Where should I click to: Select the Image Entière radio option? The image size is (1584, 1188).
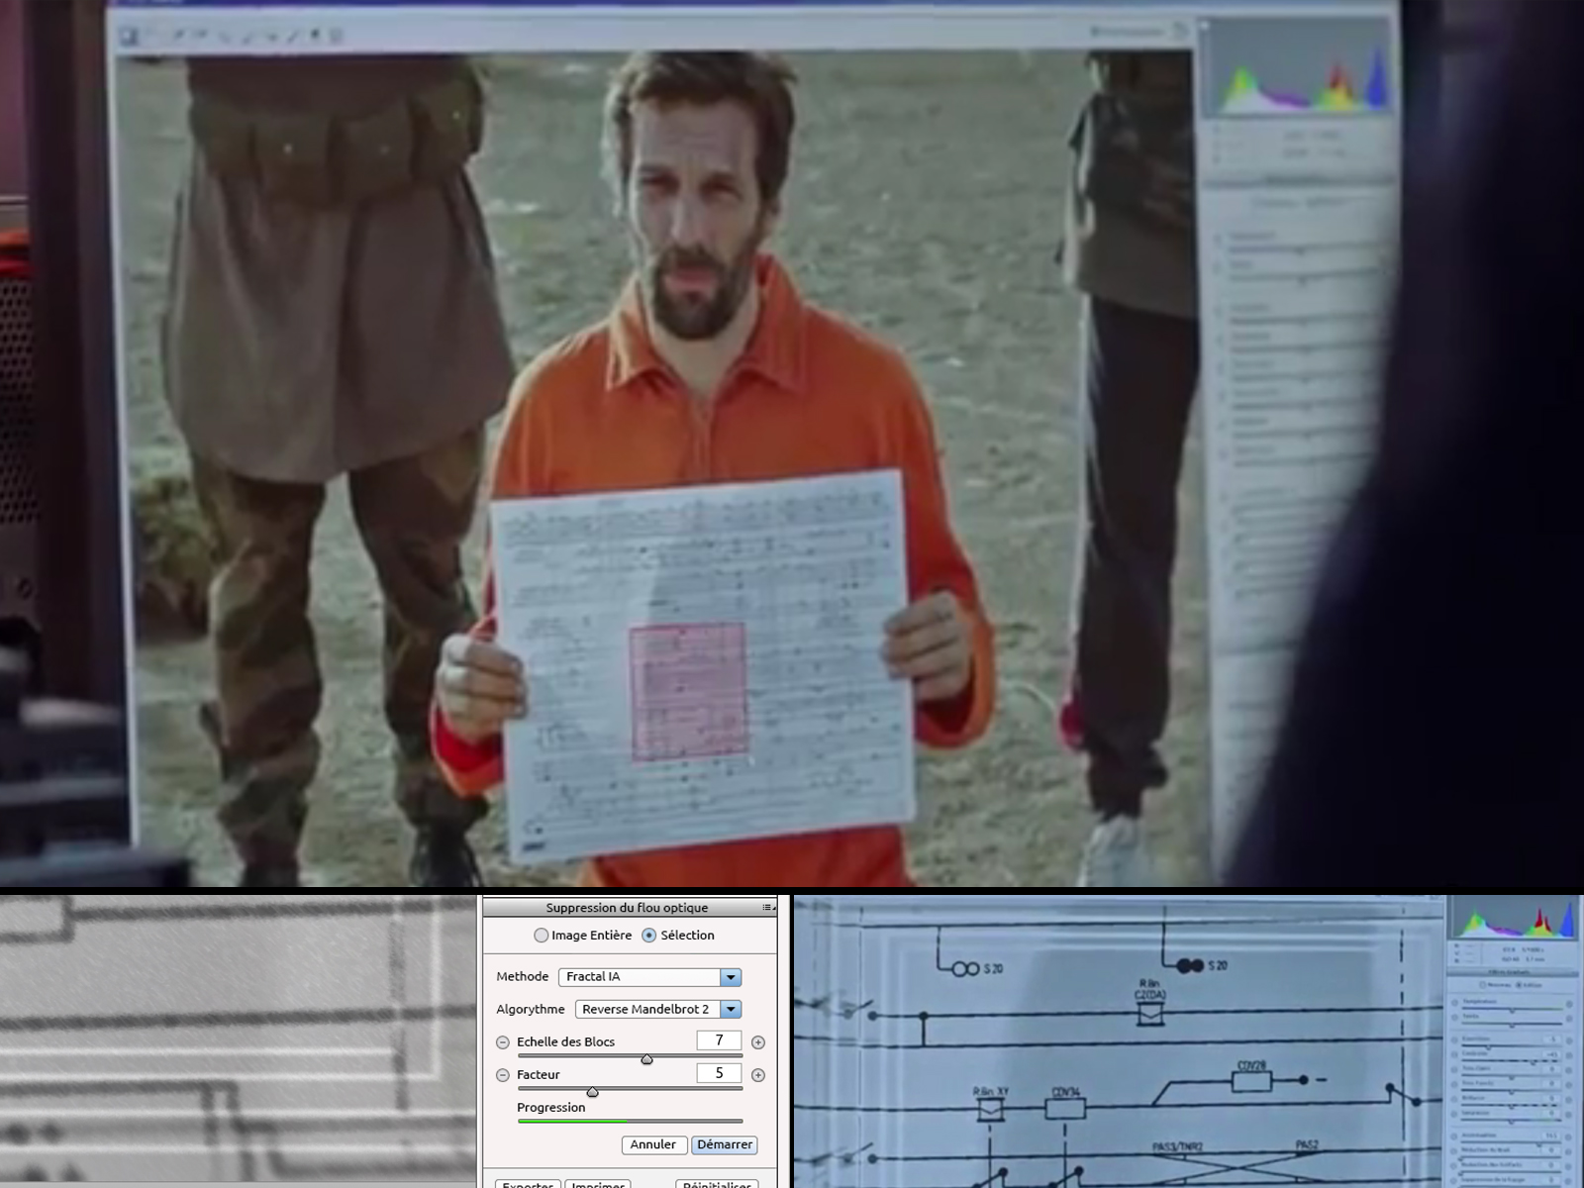[542, 935]
